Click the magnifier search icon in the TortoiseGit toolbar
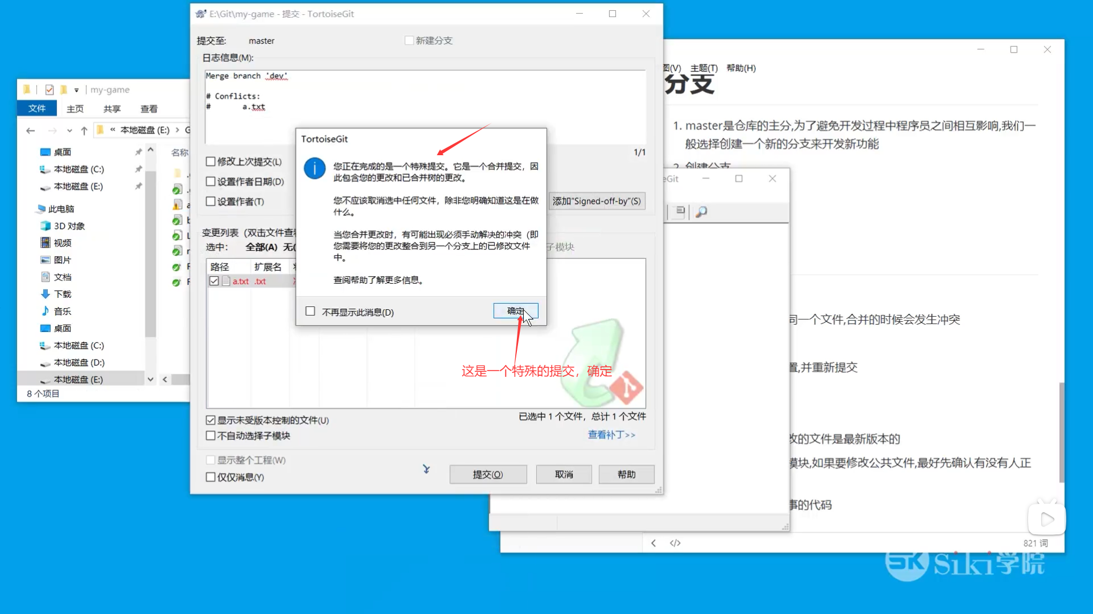The width and height of the screenshot is (1093, 614). coord(701,211)
